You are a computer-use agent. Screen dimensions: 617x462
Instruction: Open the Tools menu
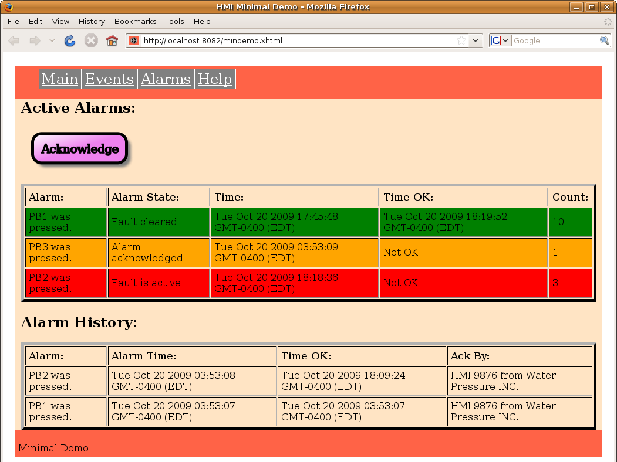pos(174,21)
